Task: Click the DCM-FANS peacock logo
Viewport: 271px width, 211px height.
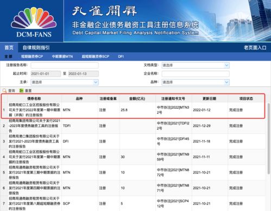Action: point(34,22)
